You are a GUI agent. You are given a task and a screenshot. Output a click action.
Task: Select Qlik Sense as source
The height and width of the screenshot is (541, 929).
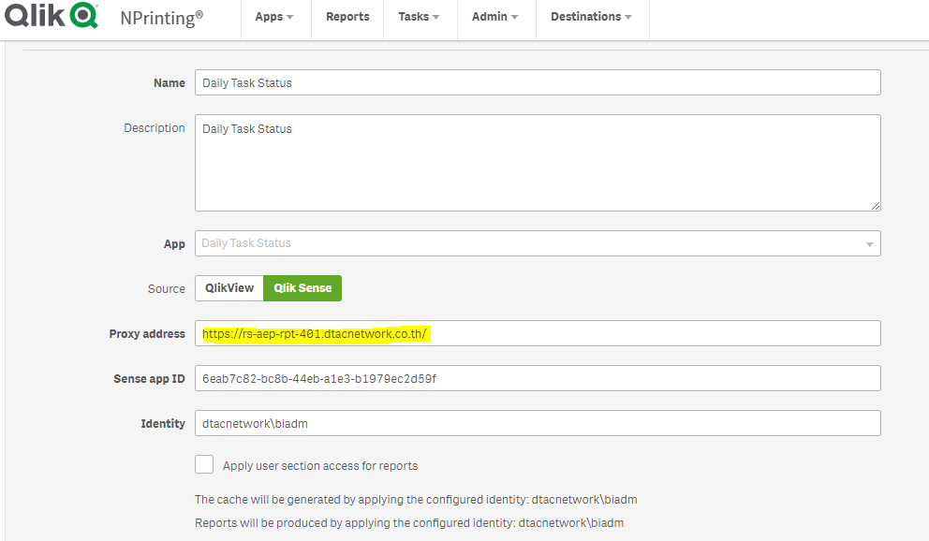302,288
